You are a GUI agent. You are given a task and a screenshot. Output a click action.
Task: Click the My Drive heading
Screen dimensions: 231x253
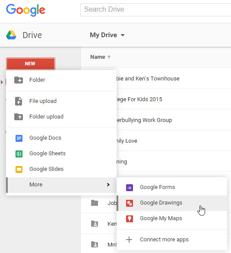coord(104,35)
